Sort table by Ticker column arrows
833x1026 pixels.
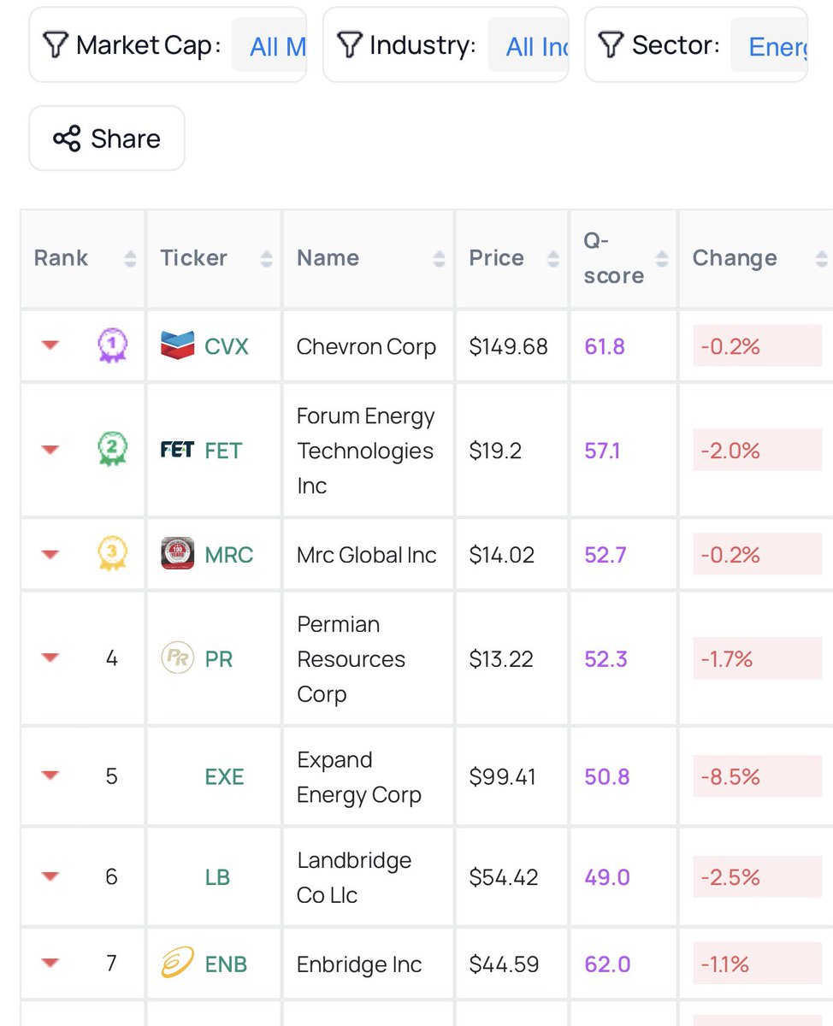(x=266, y=258)
